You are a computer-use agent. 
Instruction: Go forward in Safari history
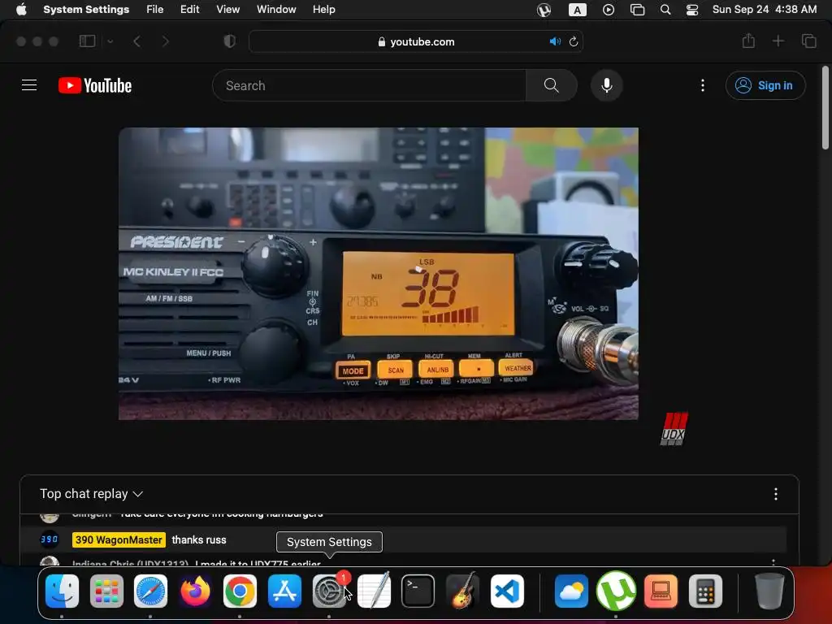(165, 41)
